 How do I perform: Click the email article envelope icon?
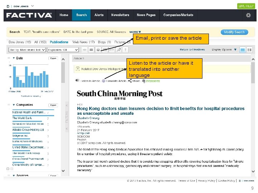coord(91,50)
